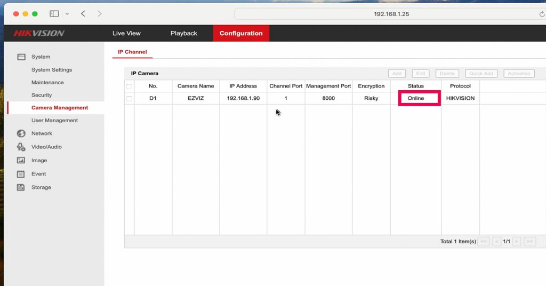Reload the page with refresh icon
The height and width of the screenshot is (286, 546).
click(x=542, y=14)
